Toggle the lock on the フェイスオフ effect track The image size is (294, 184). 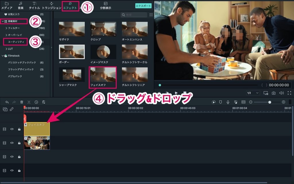point(19,129)
